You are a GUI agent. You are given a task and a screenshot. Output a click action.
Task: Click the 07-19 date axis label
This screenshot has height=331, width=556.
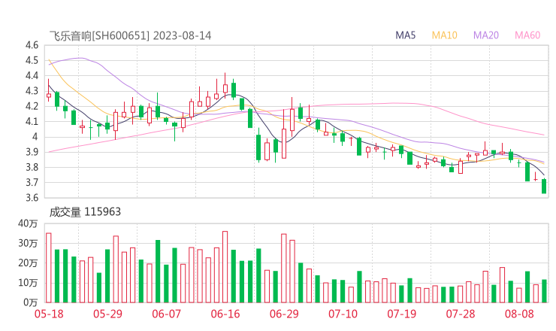pyautogui.click(x=402, y=314)
